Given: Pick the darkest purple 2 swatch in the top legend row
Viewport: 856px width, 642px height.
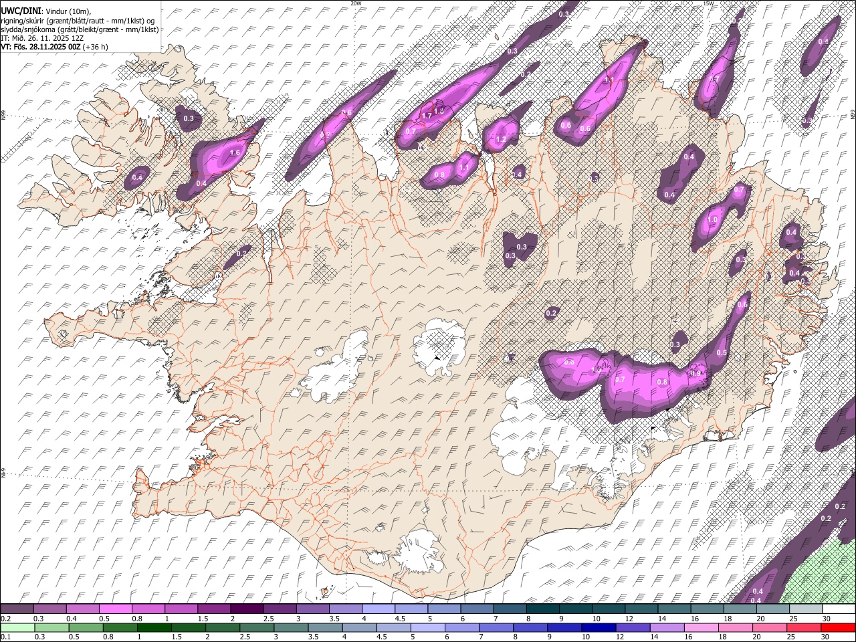Looking at the screenshot, I should pyautogui.click(x=246, y=609).
